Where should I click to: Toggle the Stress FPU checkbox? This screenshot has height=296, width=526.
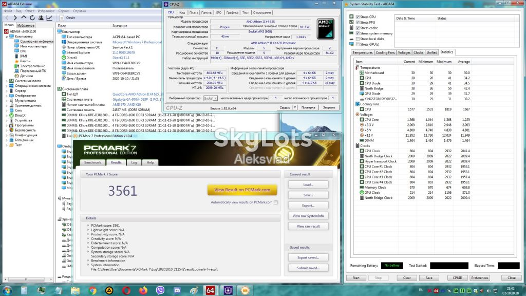coord(358,23)
